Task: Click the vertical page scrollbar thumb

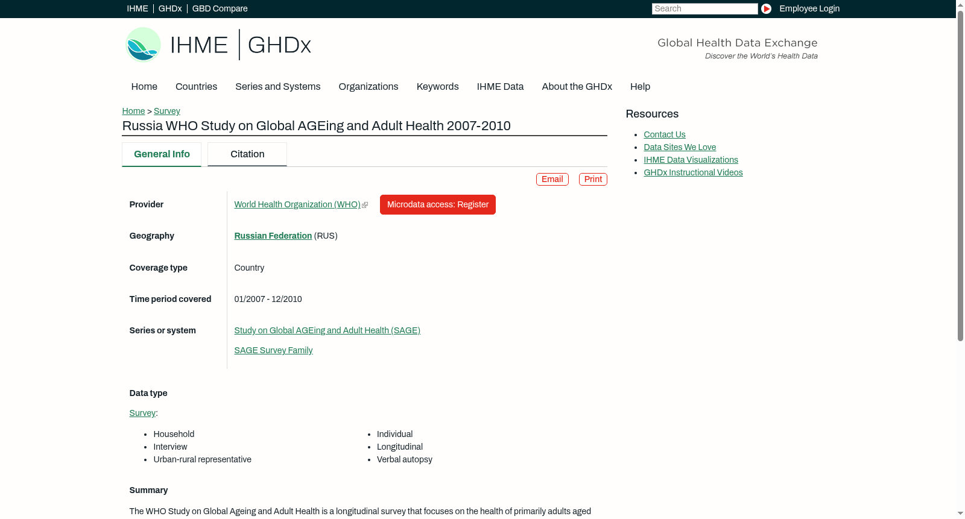Action: (960, 176)
